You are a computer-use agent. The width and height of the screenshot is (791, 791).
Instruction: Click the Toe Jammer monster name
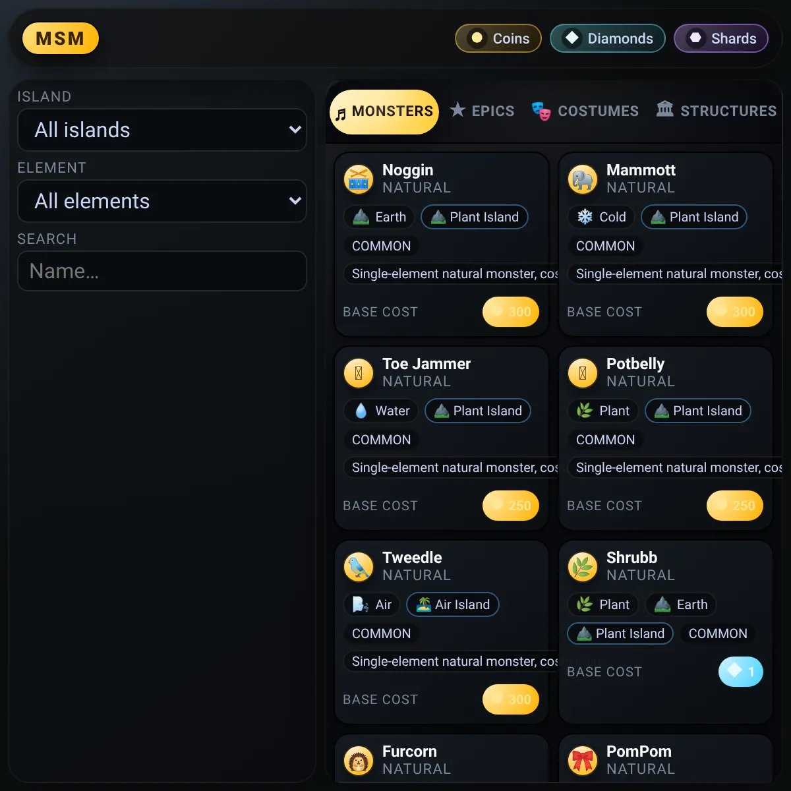(x=426, y=364)
